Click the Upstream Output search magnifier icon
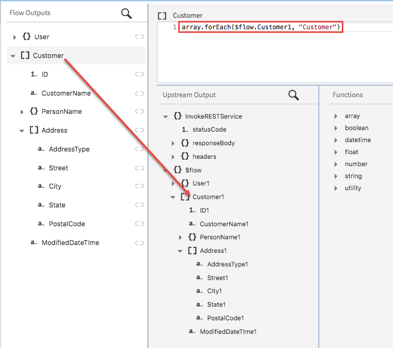The image size is (393, 348). pyautogui.click(x=294, y=95)
